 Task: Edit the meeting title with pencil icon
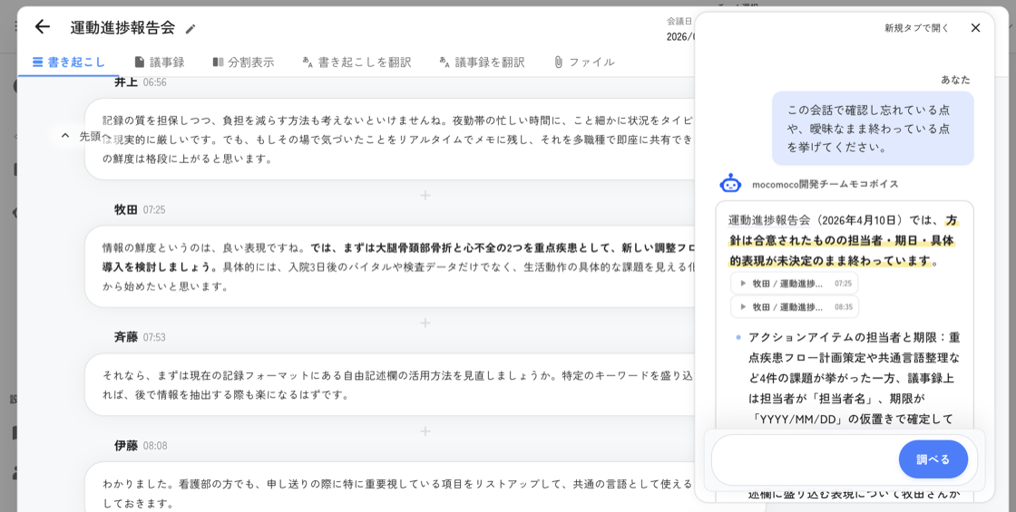[190, 28]
